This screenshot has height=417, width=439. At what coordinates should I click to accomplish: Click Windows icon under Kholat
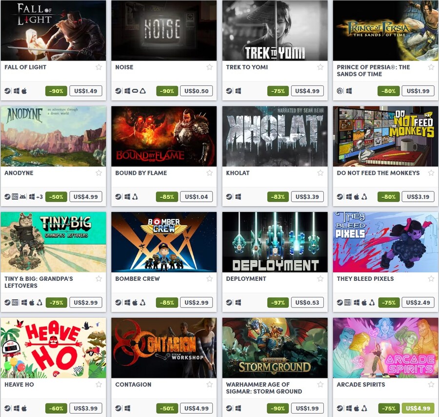(238, 197)
